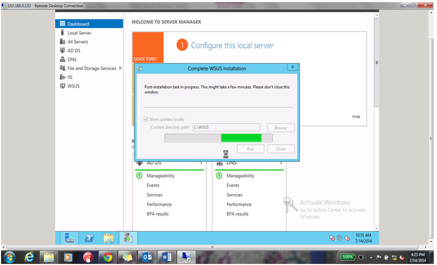Click the WSUS icon in the sidebar

tap(63, 85)
